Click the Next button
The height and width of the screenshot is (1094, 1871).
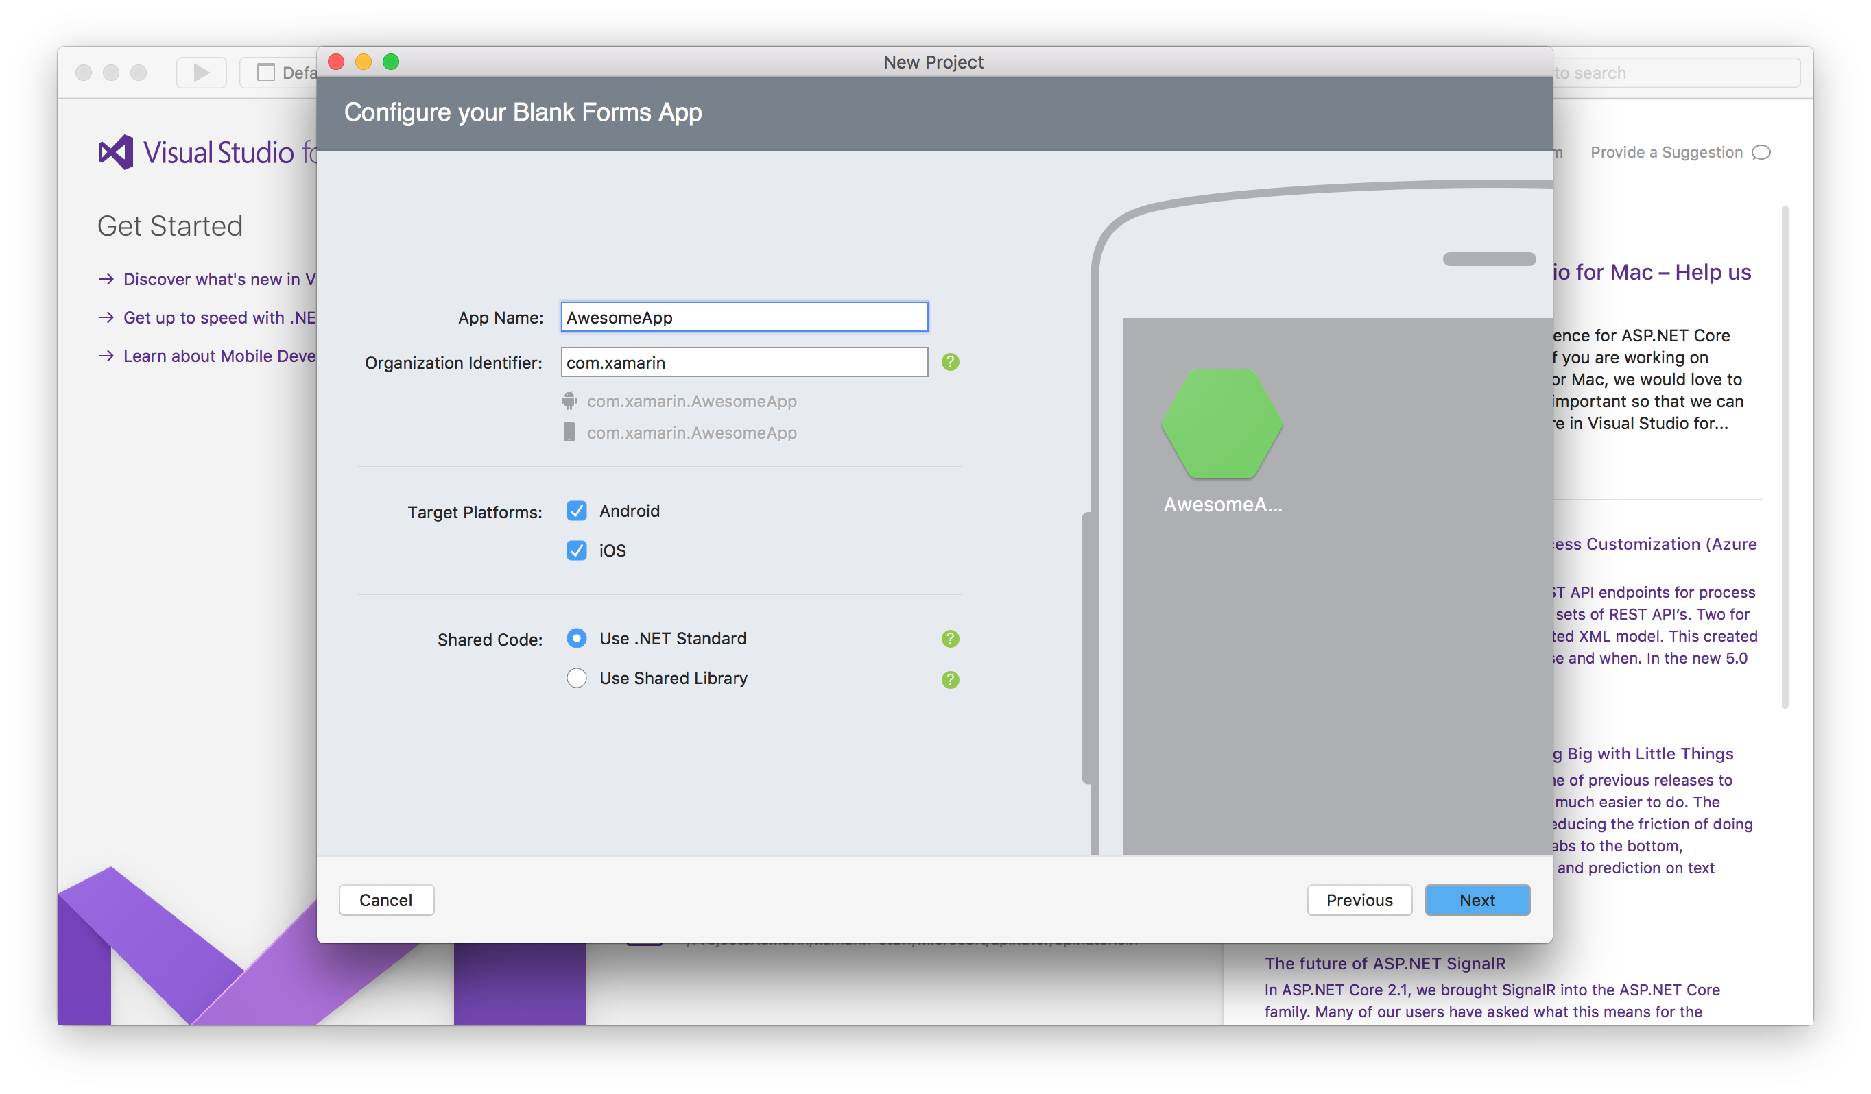pyautogui.click(x=1477, y=900)
